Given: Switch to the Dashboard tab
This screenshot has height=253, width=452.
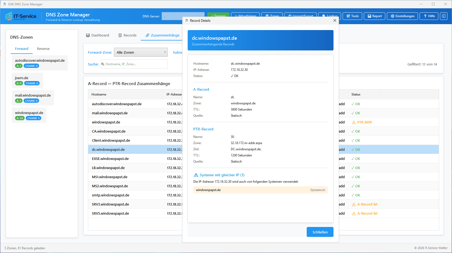Looking at the screenshot, I should [x=97, y=35].
